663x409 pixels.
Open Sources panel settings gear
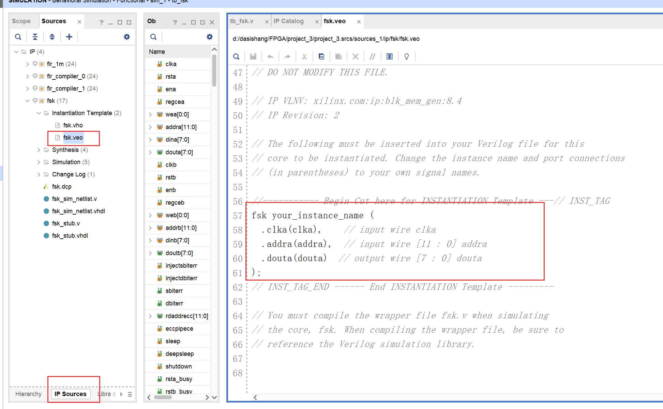(126, 37)
